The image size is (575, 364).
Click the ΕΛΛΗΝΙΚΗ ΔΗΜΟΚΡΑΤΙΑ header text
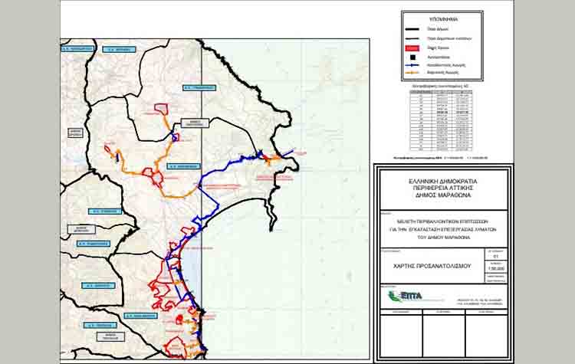[443, 181]
